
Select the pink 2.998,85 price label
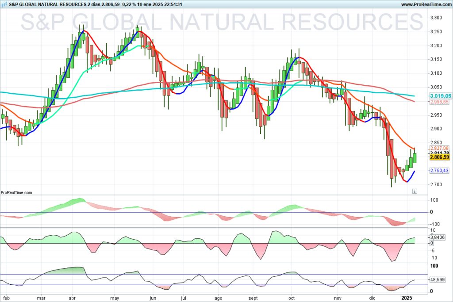[x=439, y=102]
